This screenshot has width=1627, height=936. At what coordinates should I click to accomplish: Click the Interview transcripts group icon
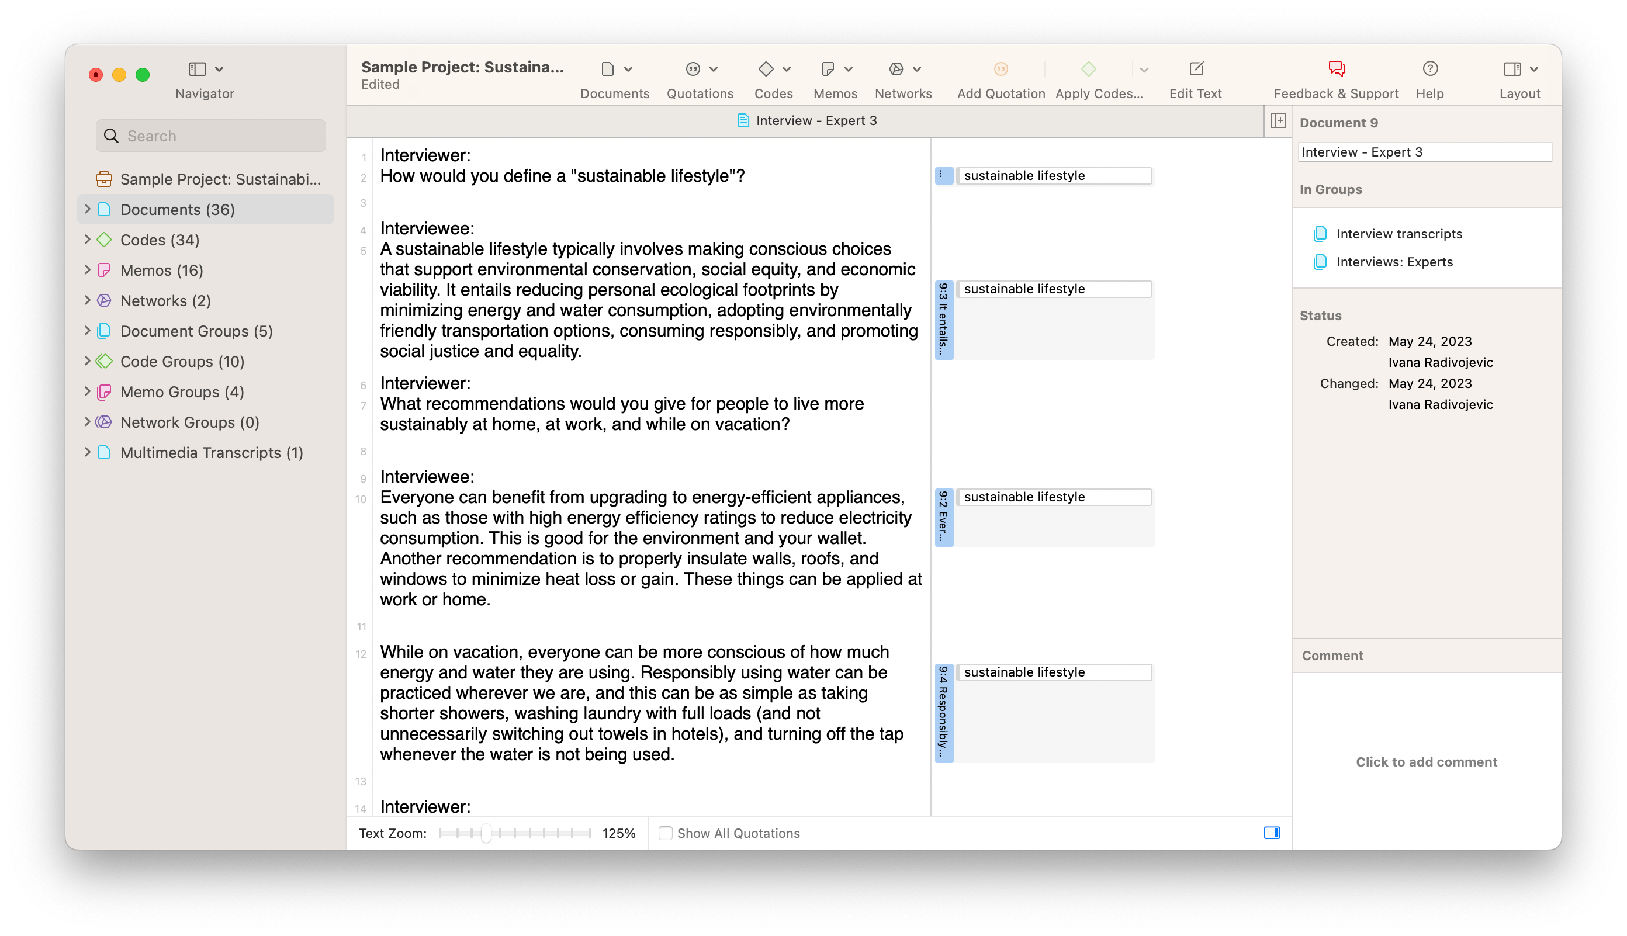click(1320, 233)
